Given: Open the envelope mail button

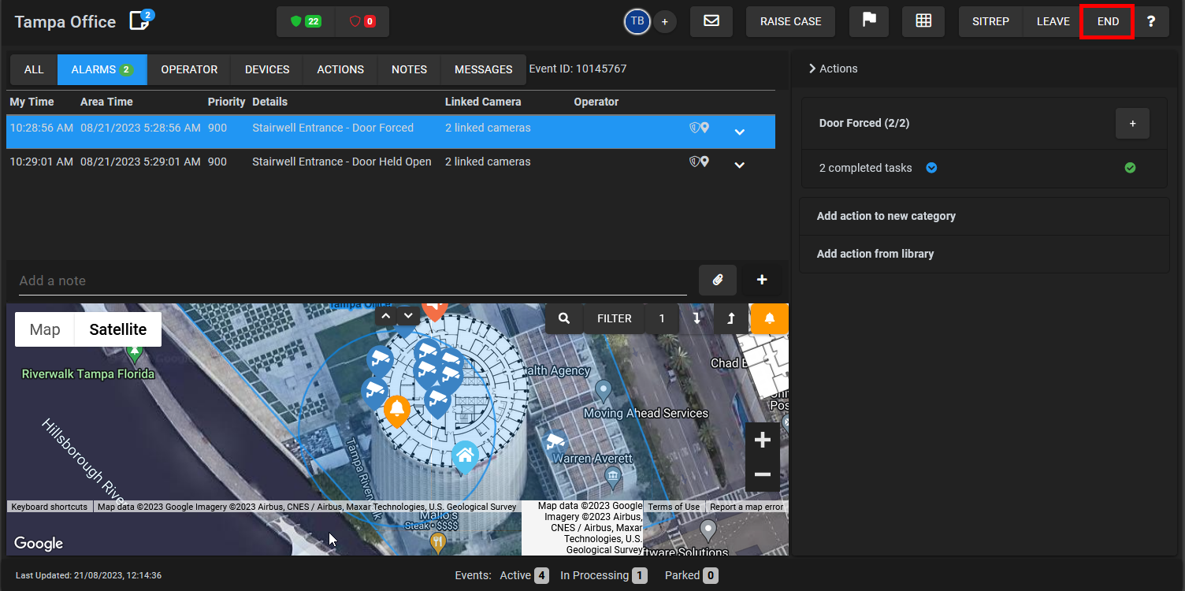Looking at the screenshot, I should click(711, 21).
